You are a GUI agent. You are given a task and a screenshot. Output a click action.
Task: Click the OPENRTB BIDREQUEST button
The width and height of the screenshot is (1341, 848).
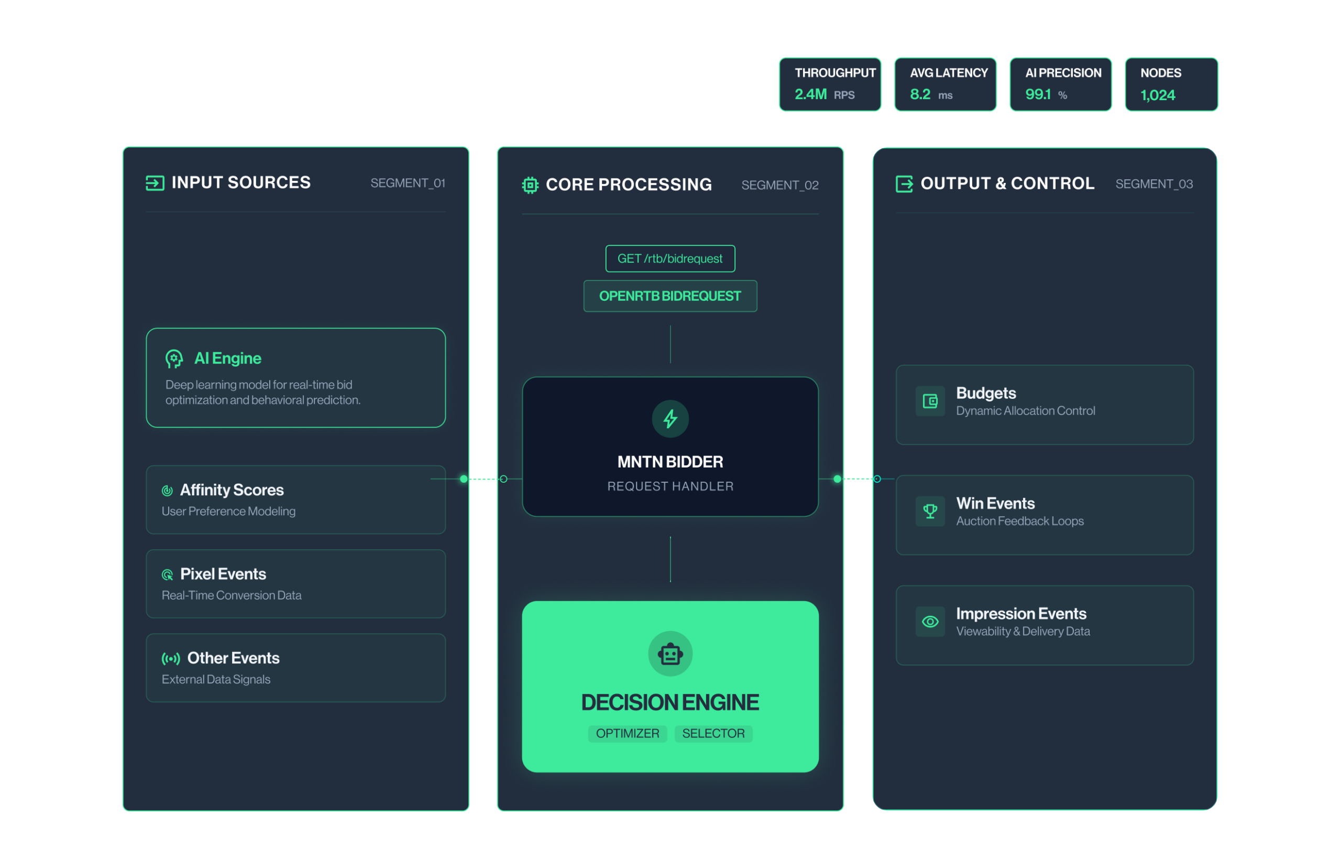pyautogui.click(x=670, y=296)
